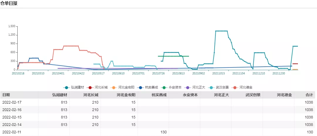Click x-axis label 20211230
Viewport: 317px width, 136px height.
point(279,73)
